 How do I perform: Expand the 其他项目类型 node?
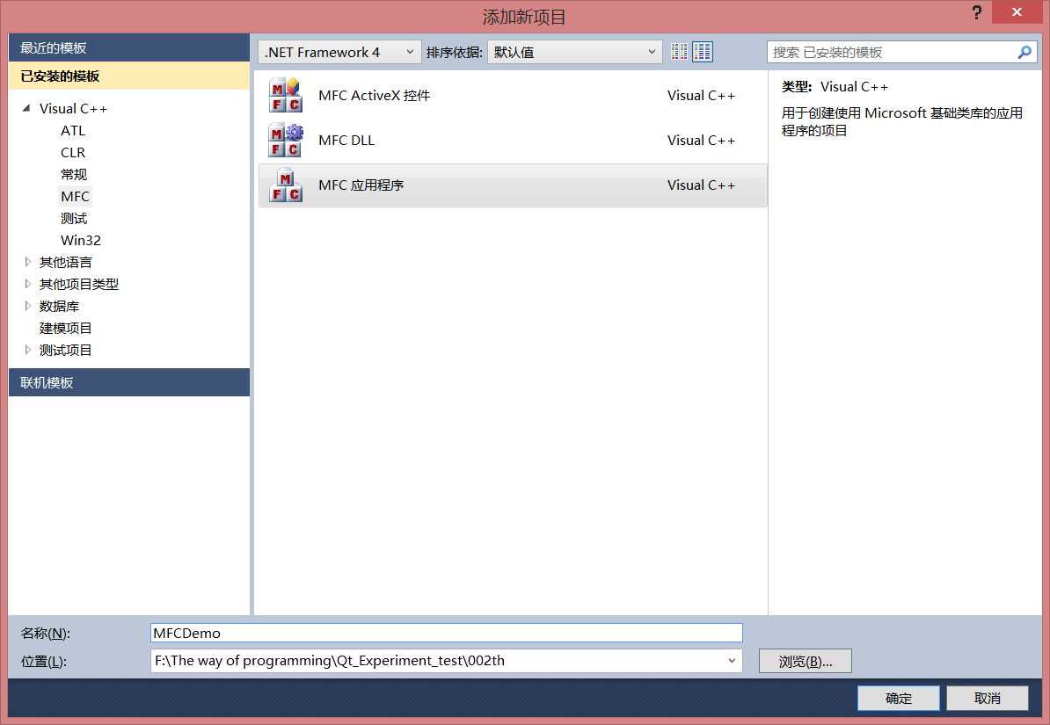[x=27, y=284]
